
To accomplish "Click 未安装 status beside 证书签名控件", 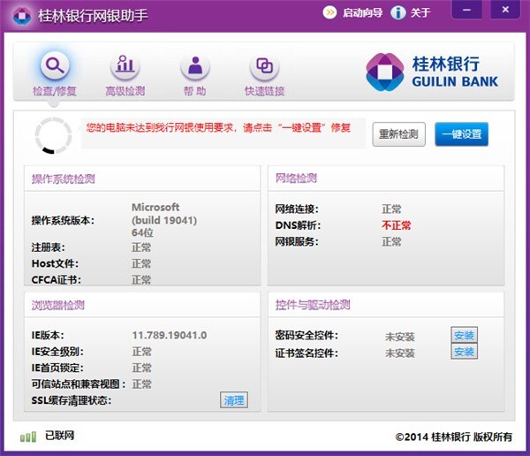I will (400, 353).
